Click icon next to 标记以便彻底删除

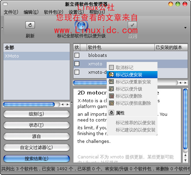[x=111, y=103]
